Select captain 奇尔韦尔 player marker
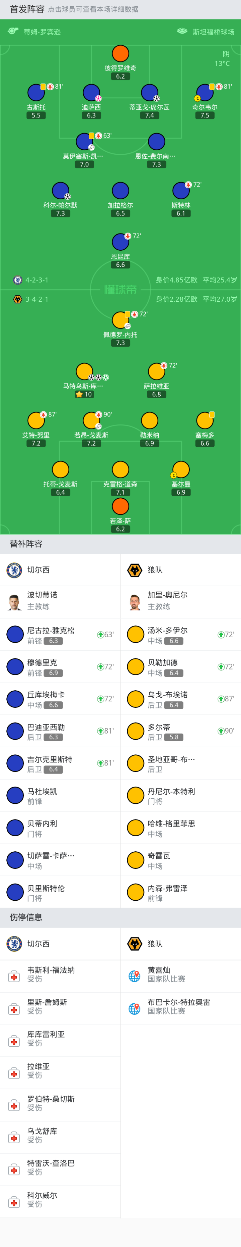This screenshot has width=241, height=1247. point(205,93)
